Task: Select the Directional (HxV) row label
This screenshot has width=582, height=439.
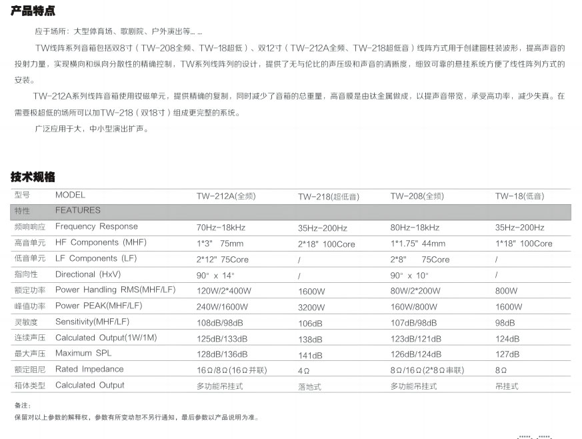Action: pos(88,274)
